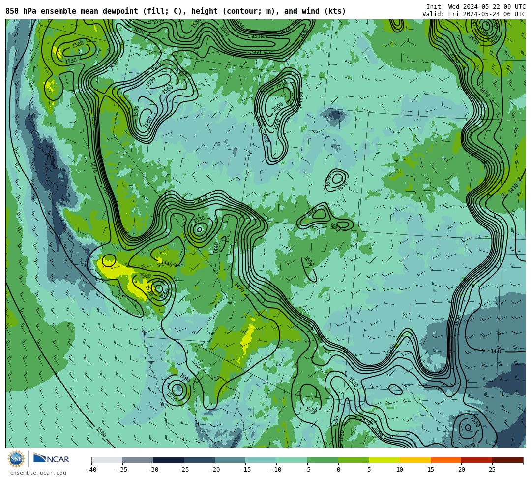Click the '20' colorbar tick label

point(462,470)
